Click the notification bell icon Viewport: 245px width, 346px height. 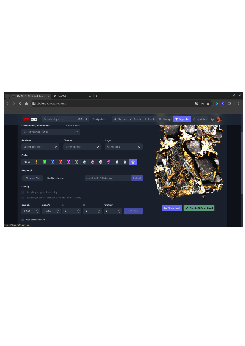point(213,119)
